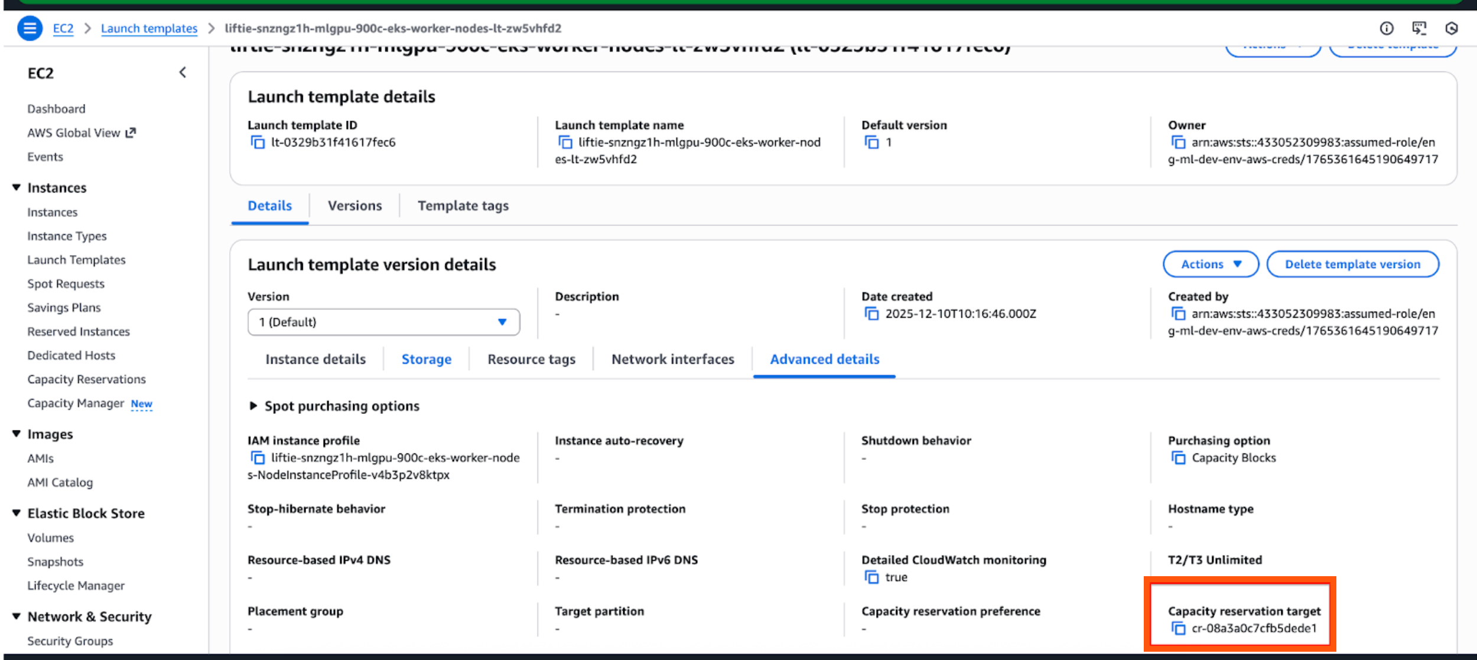The image size is (1477, 660).
Task: Open the hamburger navigation menu icon
Action: tap(30, 28)
